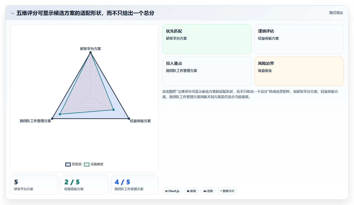The width and height of the screenshot is (354, 205).
Task: Click the Chart.js chip icon
Action: pos(166,191)
